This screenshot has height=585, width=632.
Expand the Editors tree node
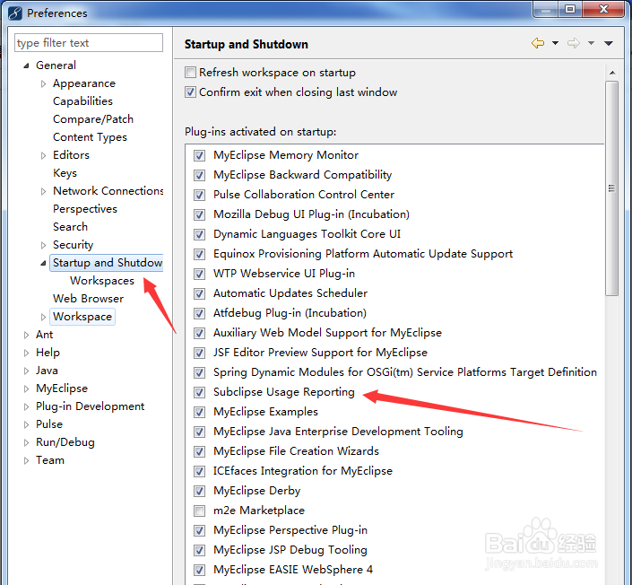(x=43, y=155)
